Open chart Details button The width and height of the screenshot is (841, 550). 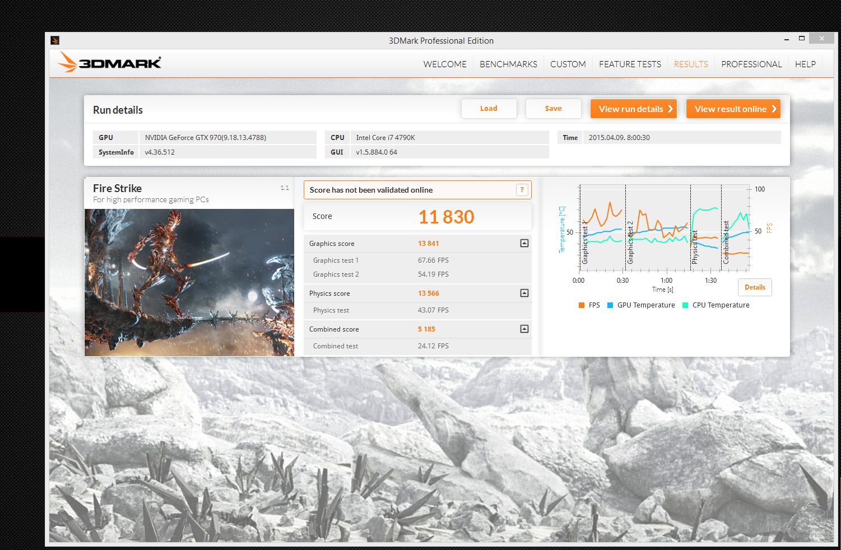point(755,287)
